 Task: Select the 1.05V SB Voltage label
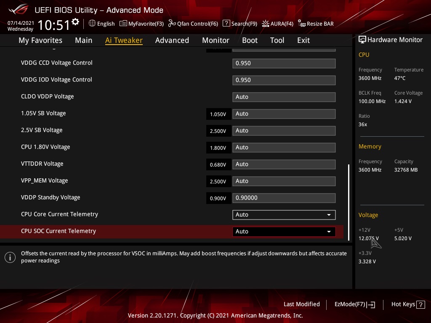pos(43,114)
